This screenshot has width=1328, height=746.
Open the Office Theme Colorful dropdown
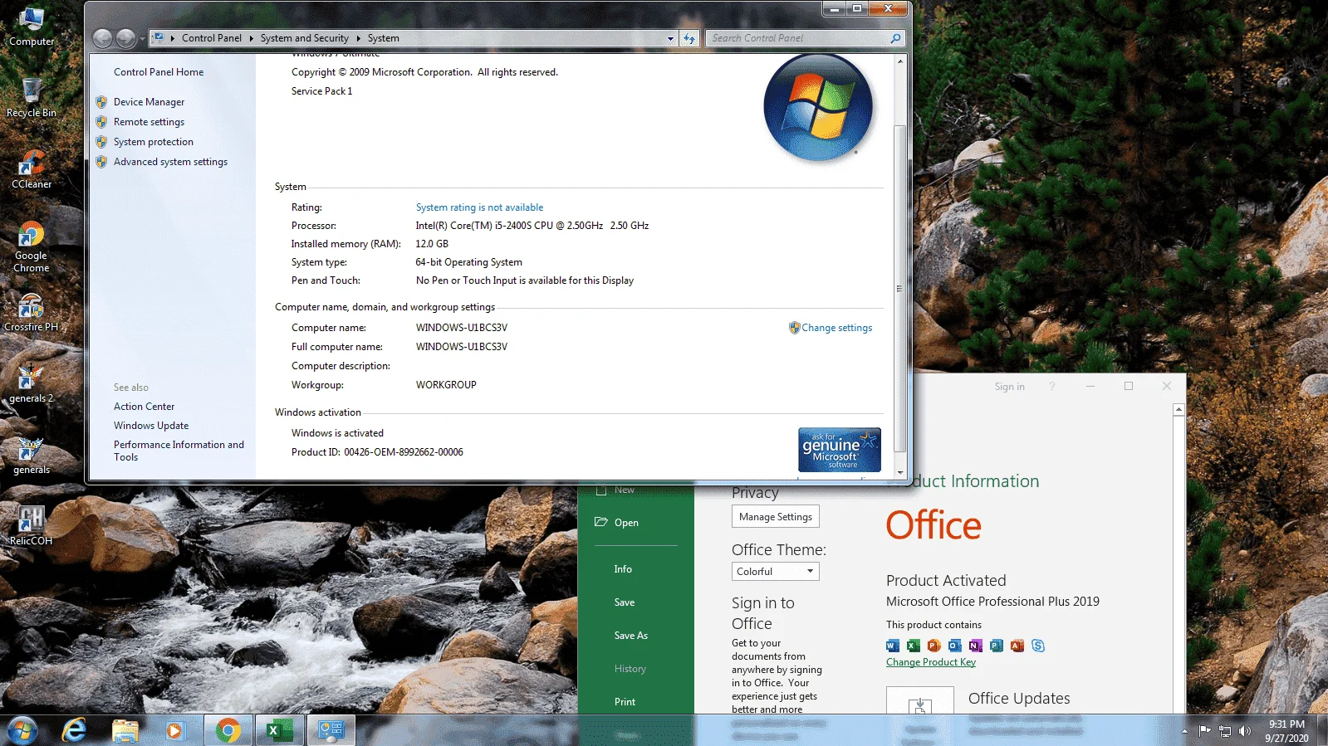(776, 572)
